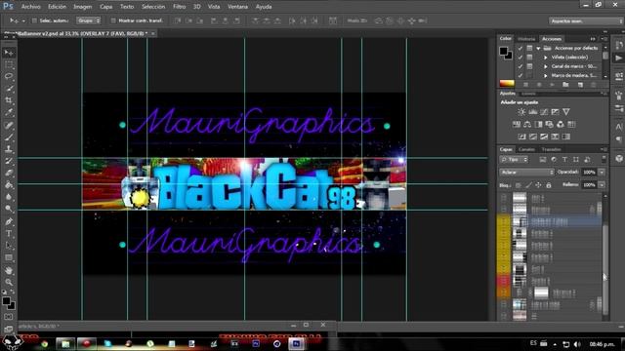The height and width of the screenshot is (351, 625).
Task: Select the Pen tool
Action: point(9,221)
